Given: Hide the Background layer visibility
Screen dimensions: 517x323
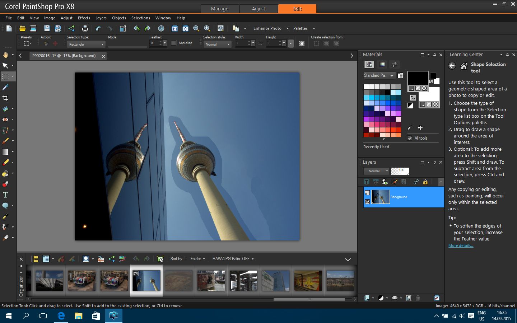Looking at the screenshot, I should (367, 202).
